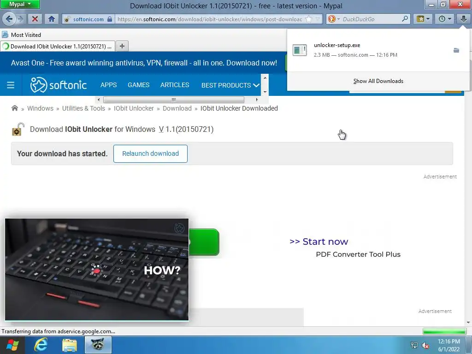Click the muted volume tray icon

pyautogui.click(x=425, y=345)
